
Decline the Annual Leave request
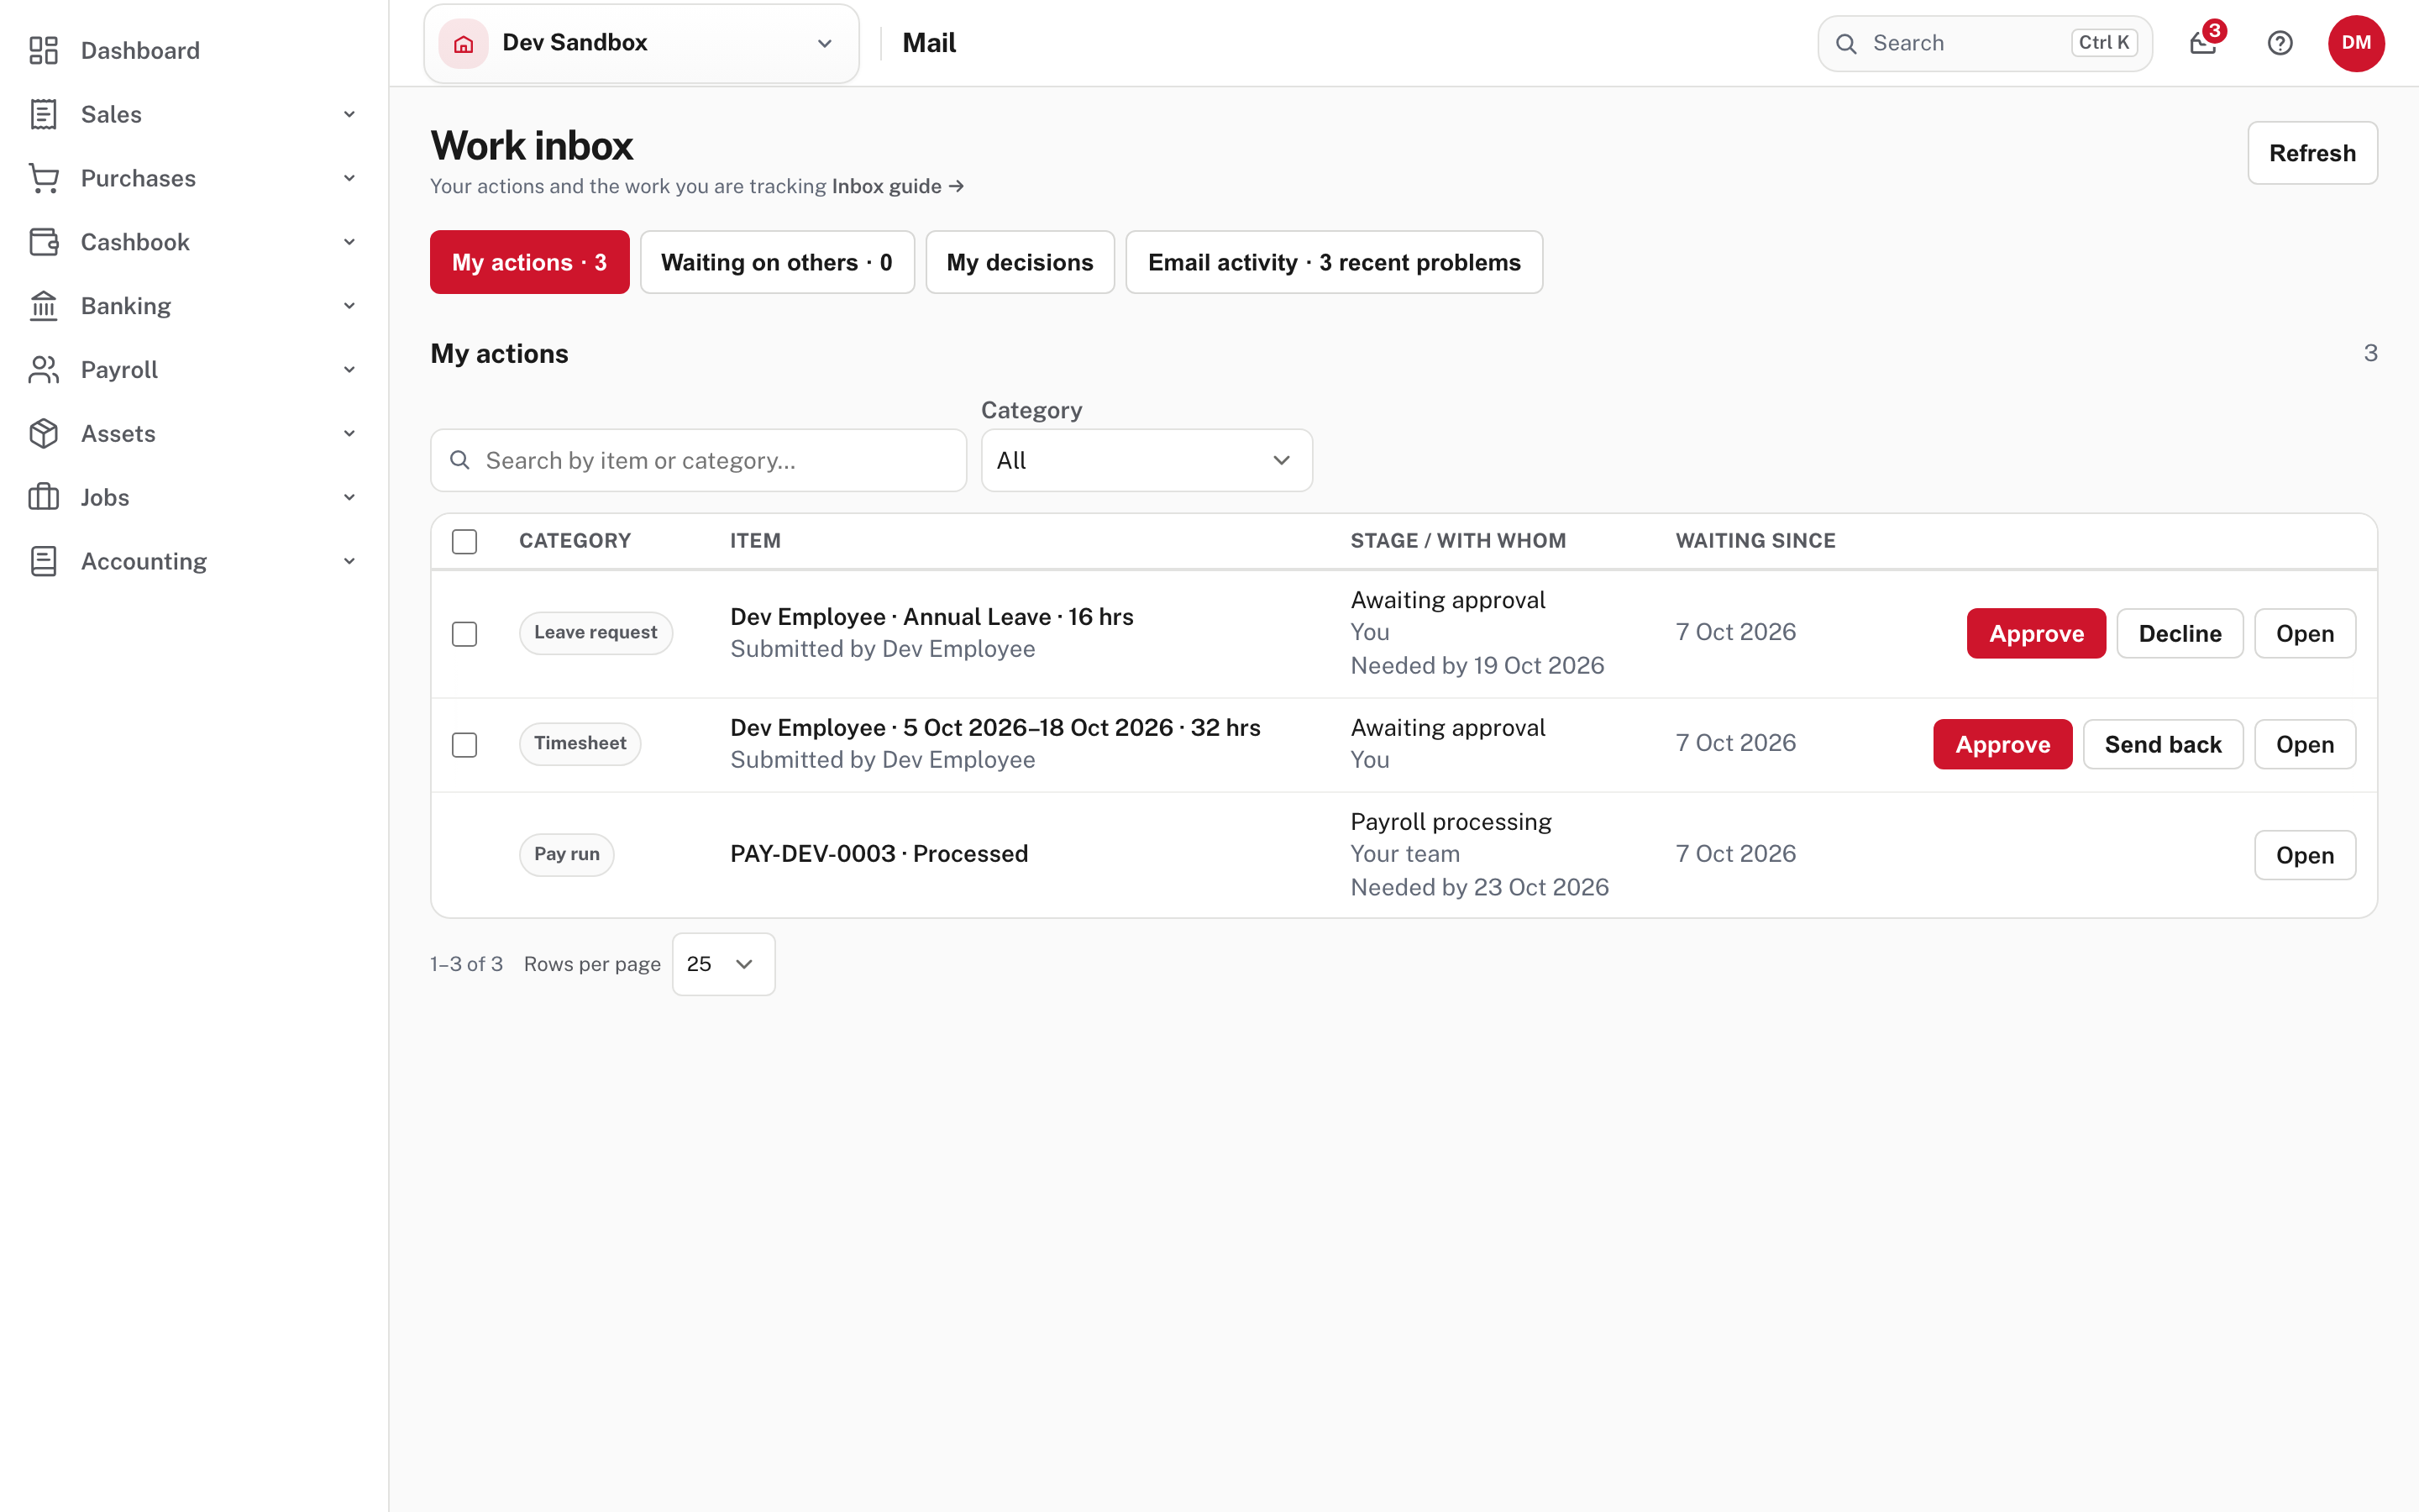(2179, 633)
